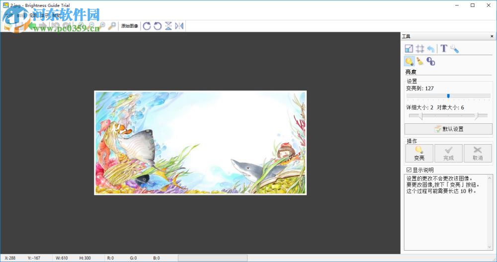Click the '亮度' section heading
The width and height of the screenshot is (497, 262).
(x=411, y=72)
